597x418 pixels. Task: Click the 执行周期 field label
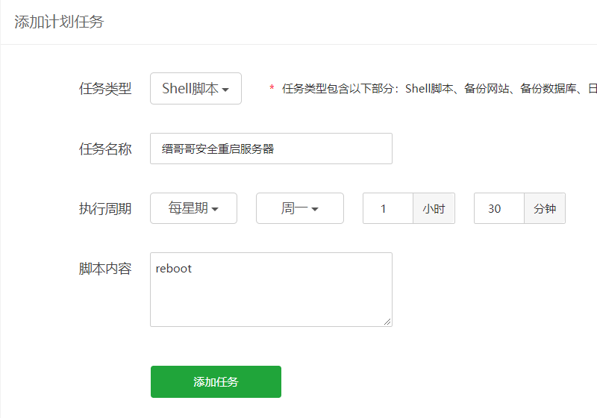pyautogui.click(x=105, y=209)
